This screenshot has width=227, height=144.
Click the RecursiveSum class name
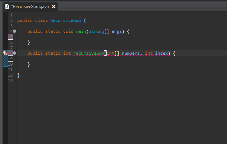coord(66,20)
